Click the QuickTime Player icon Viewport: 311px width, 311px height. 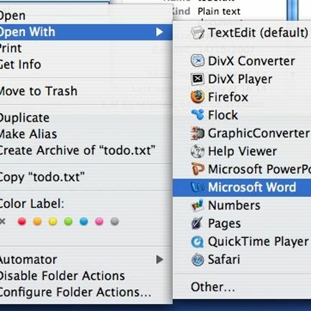(197, 241)
